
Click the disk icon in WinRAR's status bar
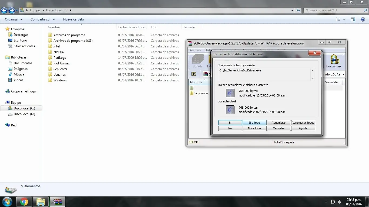click(x=191, y=142)
